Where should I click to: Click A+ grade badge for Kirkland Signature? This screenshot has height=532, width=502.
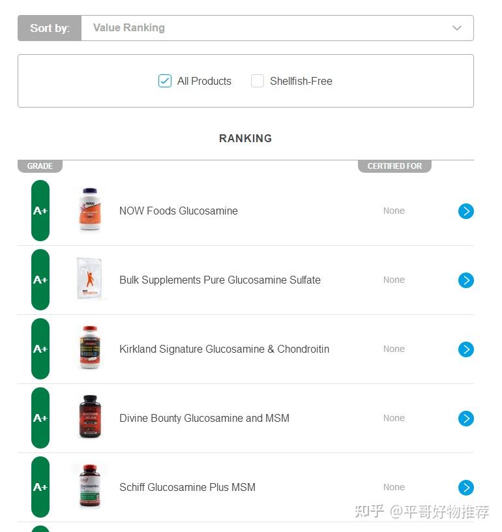click(40, 349)
